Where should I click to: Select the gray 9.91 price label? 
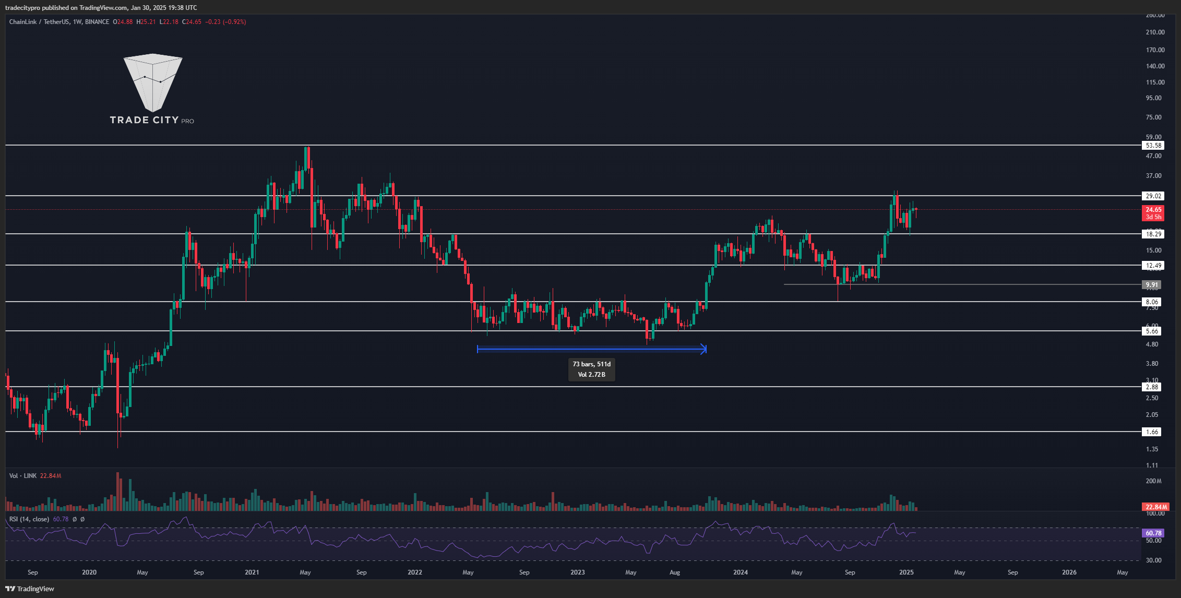point(1152,285)
